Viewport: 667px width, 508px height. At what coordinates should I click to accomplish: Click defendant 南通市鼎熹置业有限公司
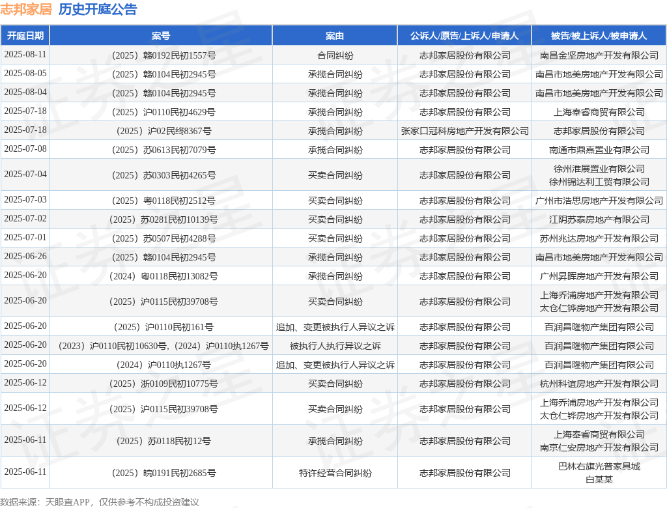pyautogui.click(x=599, y=150)
